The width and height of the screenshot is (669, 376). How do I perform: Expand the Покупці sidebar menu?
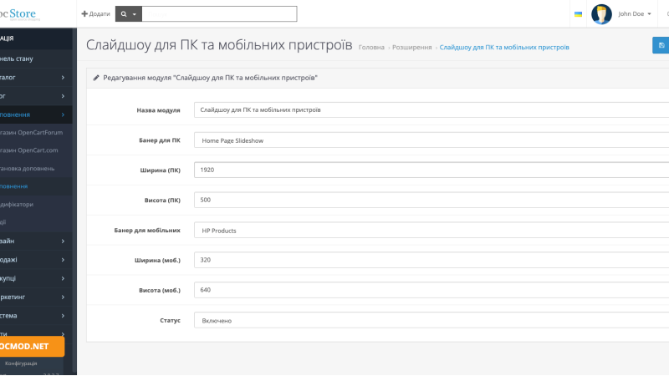pos(36,278)
